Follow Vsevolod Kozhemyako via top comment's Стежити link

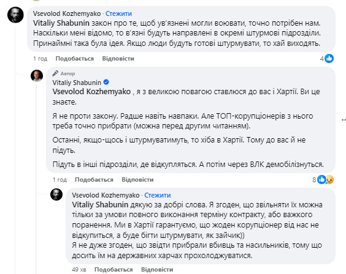click(x=118, y=13)
